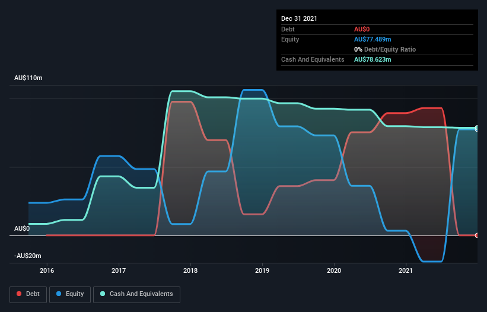Toggle the Debt series legend button
The width and height of the screenshot is (487, 312).
pos(28,294)
